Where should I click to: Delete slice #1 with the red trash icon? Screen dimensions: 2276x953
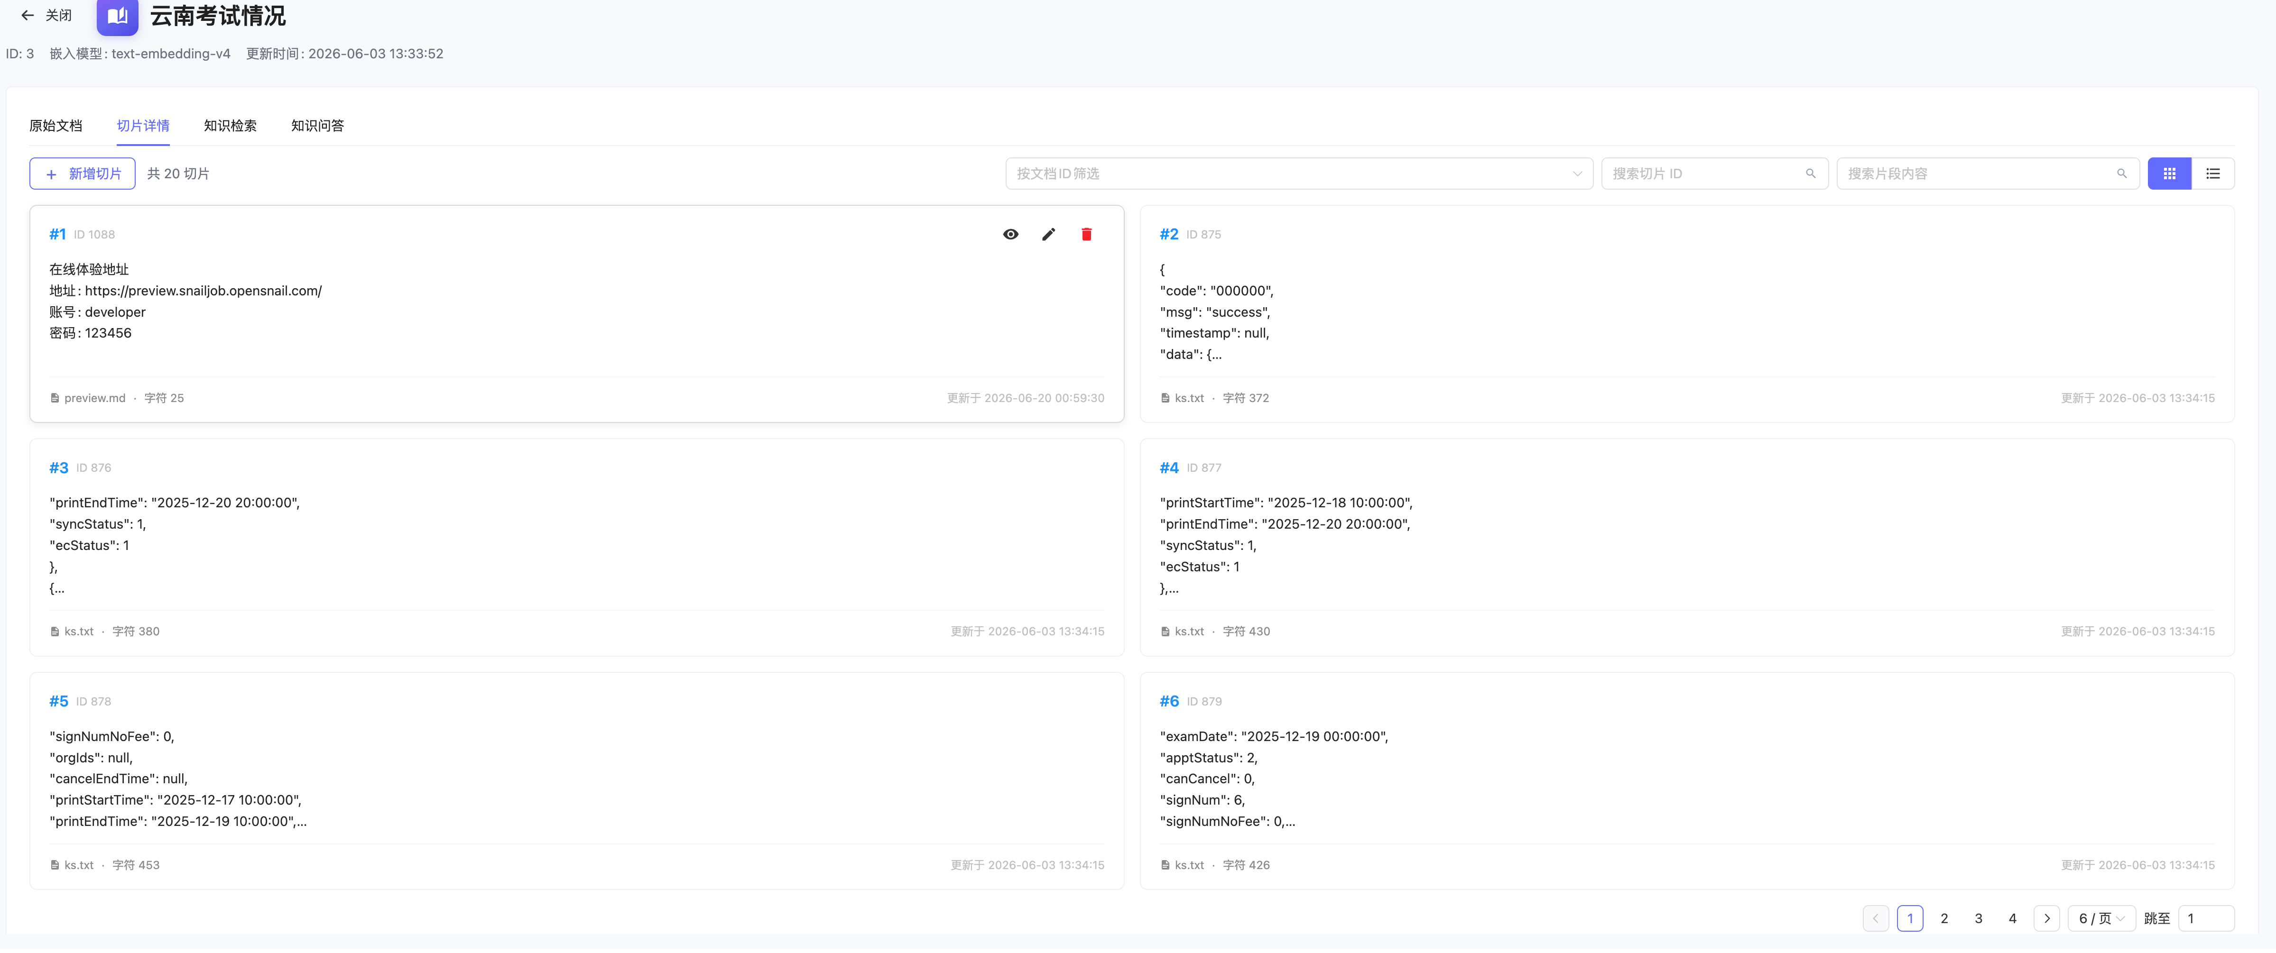[x=1087, y=234]
